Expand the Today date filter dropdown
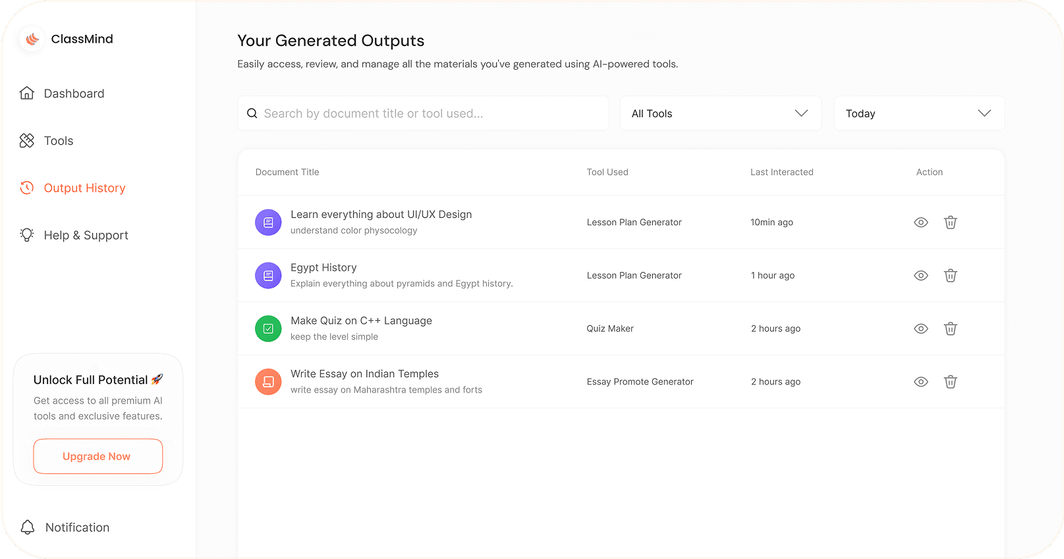 click(919, 113)
